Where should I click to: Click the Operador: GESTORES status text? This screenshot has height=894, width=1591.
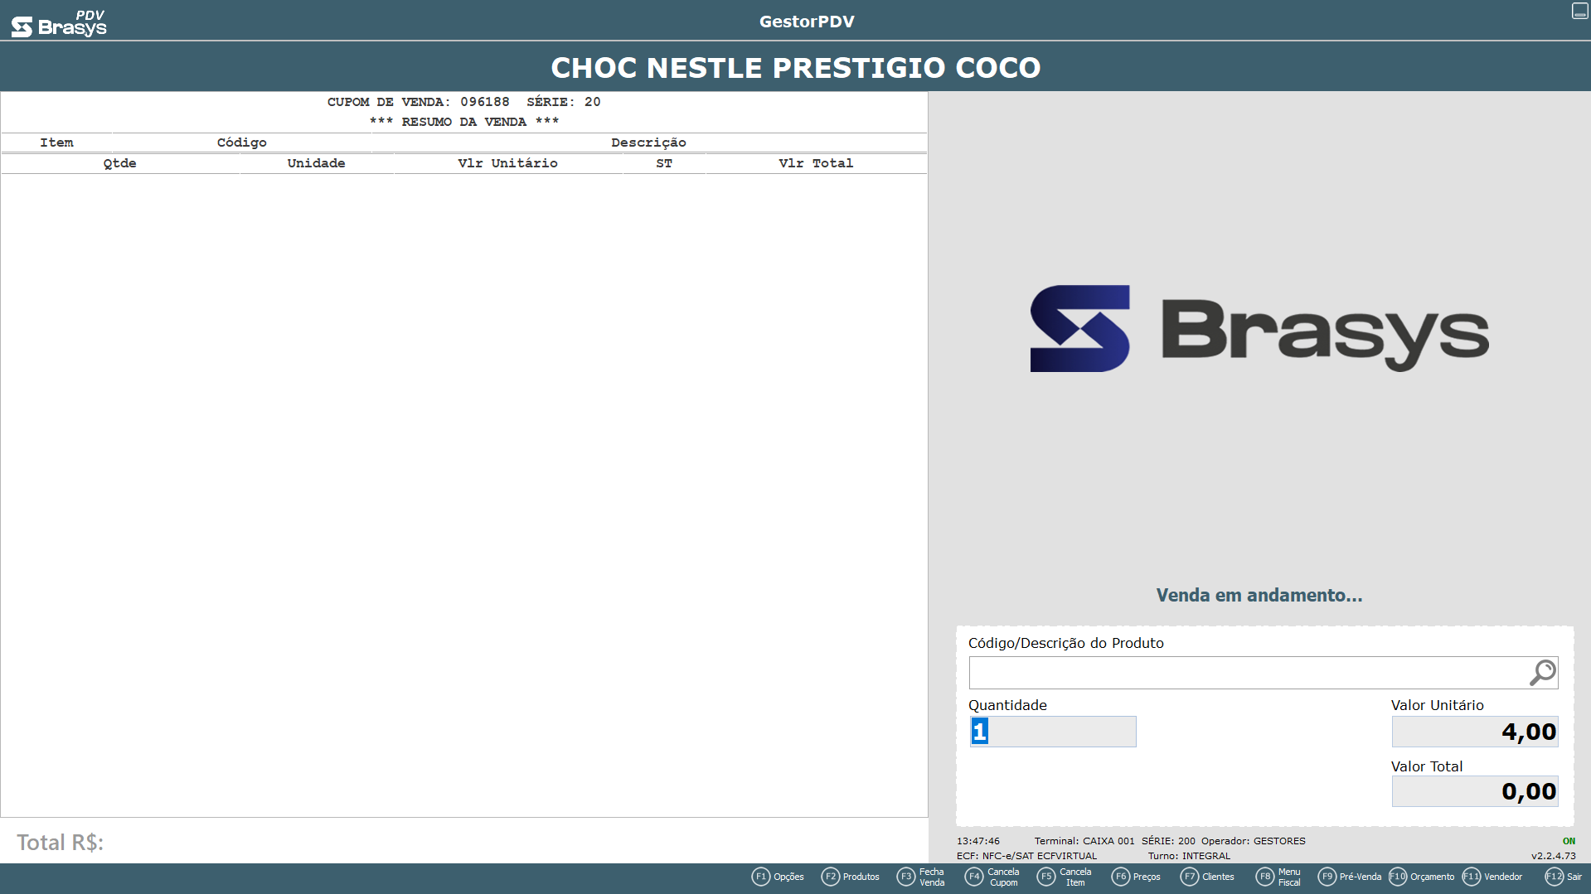[x=1254, y=841]
